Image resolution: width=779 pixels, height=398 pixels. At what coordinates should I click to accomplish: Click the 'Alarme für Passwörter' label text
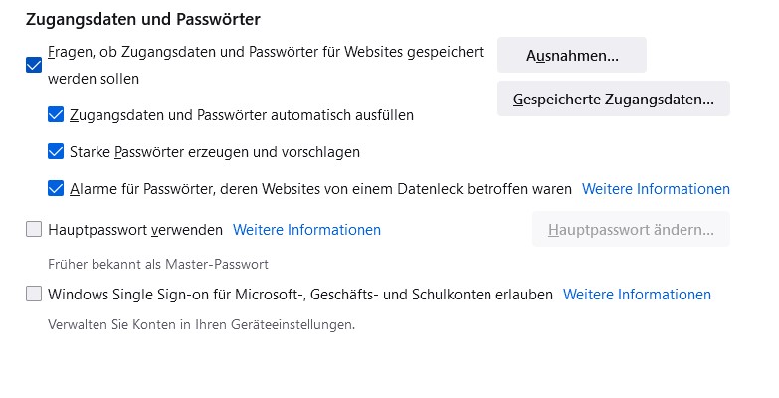(x=320, y=189)
